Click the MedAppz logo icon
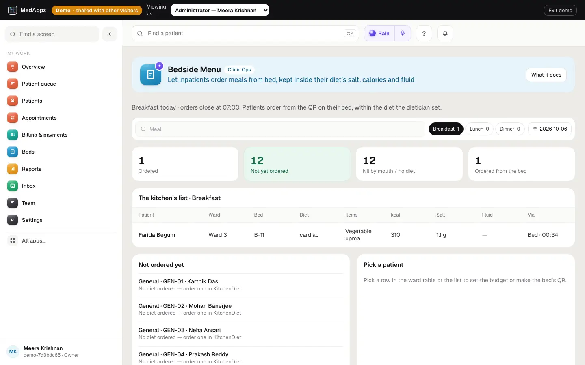Screen dimensions: 585x365 point(13,10)
